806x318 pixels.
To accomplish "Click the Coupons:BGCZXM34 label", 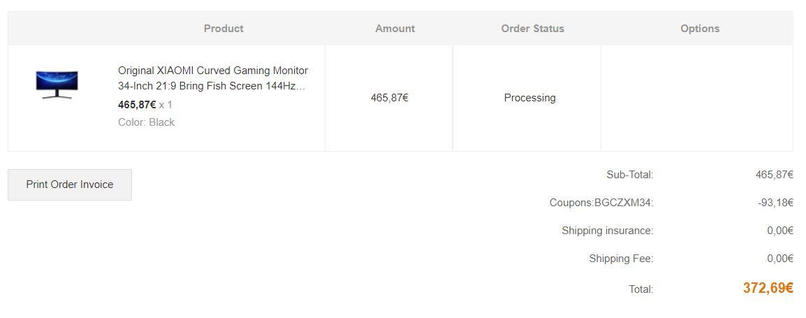I will (601, 203).
